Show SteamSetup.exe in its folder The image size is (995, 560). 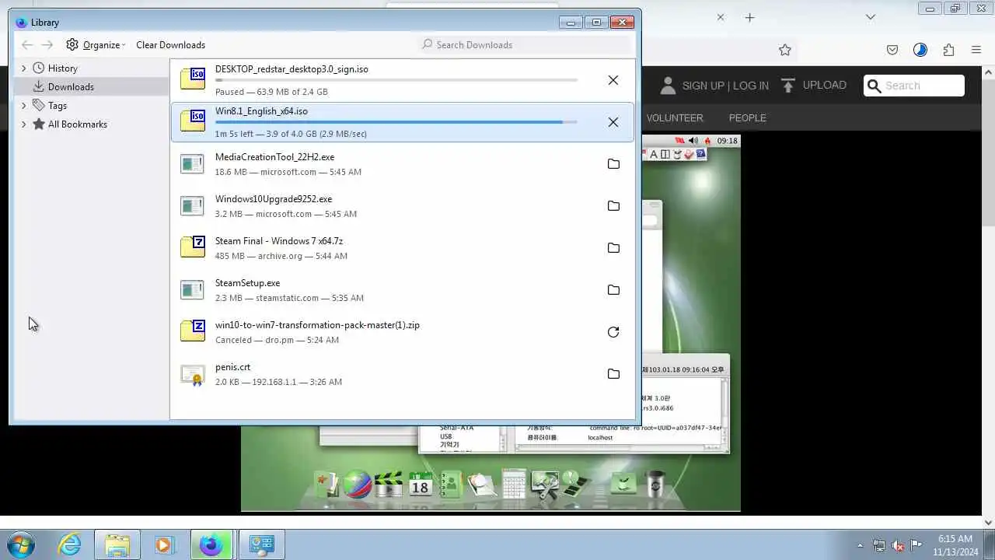tap(613, 290)
